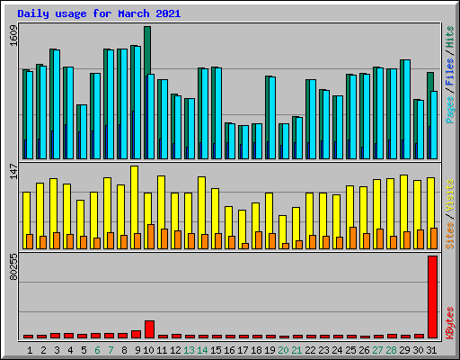Select day 1 label on the x-axis

click(x=30, y=350)
